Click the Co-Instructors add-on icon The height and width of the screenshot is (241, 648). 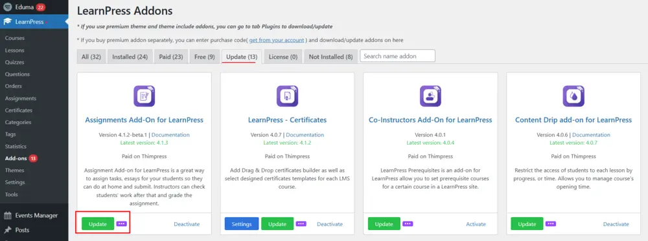(x=430, y=96)
